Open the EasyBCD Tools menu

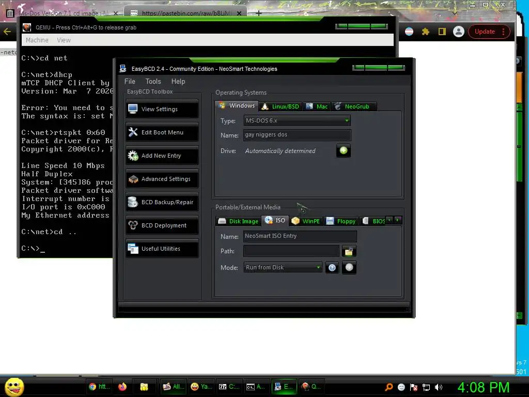click(153, 81)
